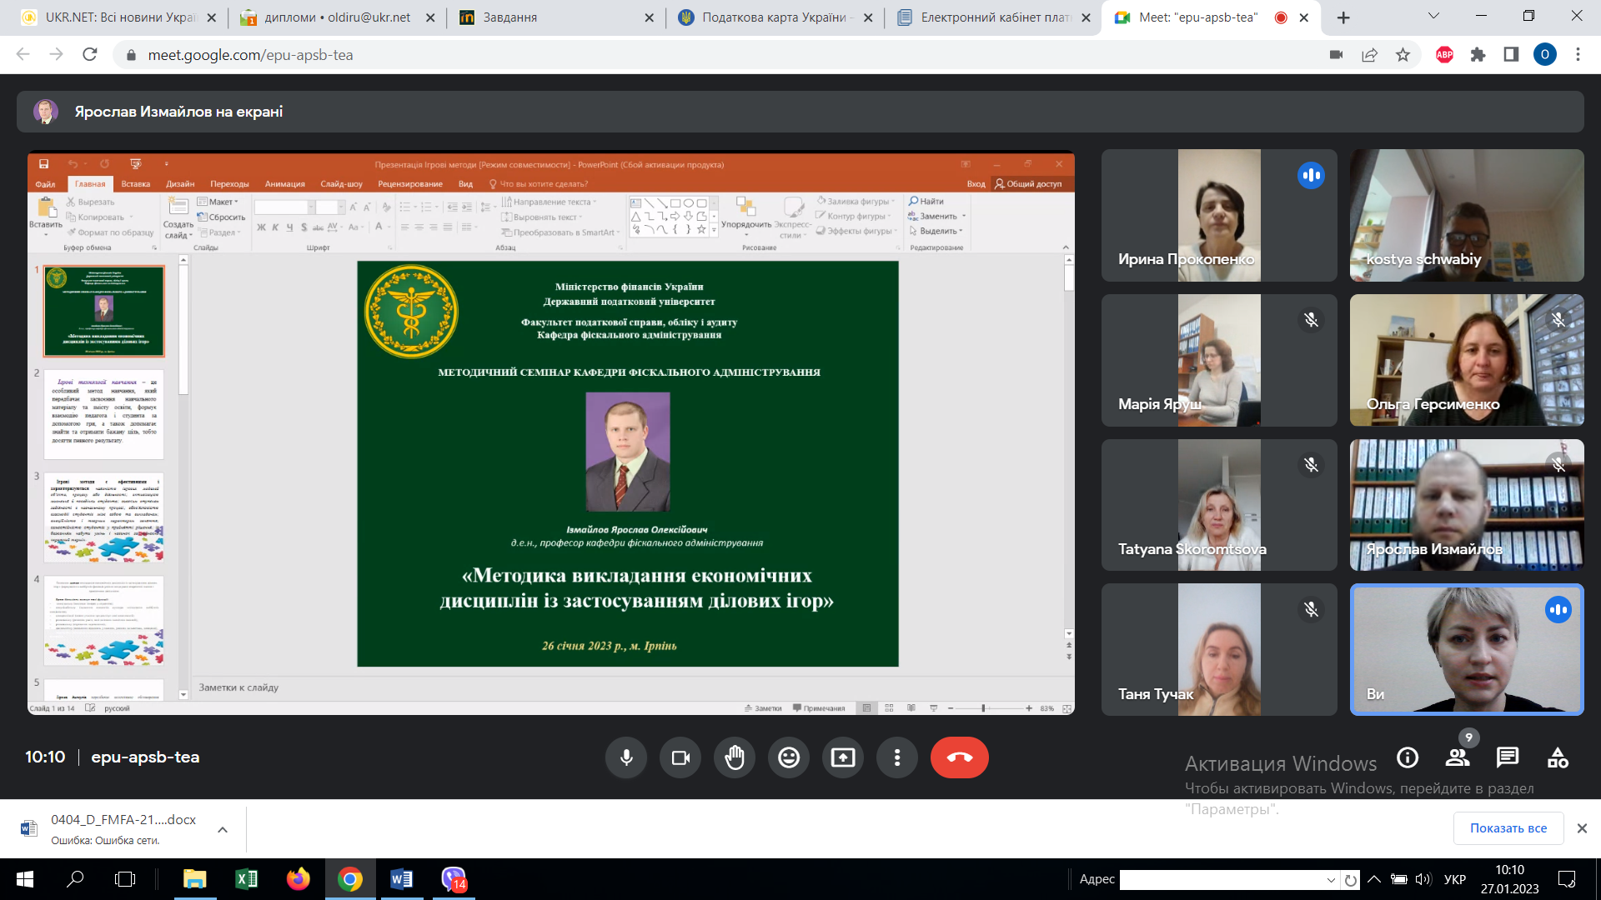Switch to Електронний кабінет tab
The image size is (1601, 900).
tap(994, 17)
